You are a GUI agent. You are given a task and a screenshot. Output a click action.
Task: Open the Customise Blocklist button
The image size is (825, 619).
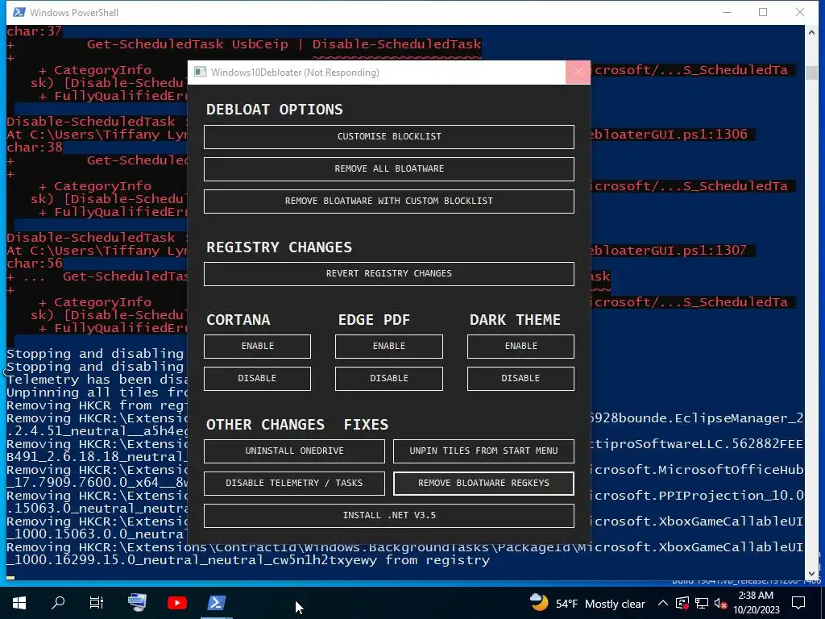[x=389, y=137]
